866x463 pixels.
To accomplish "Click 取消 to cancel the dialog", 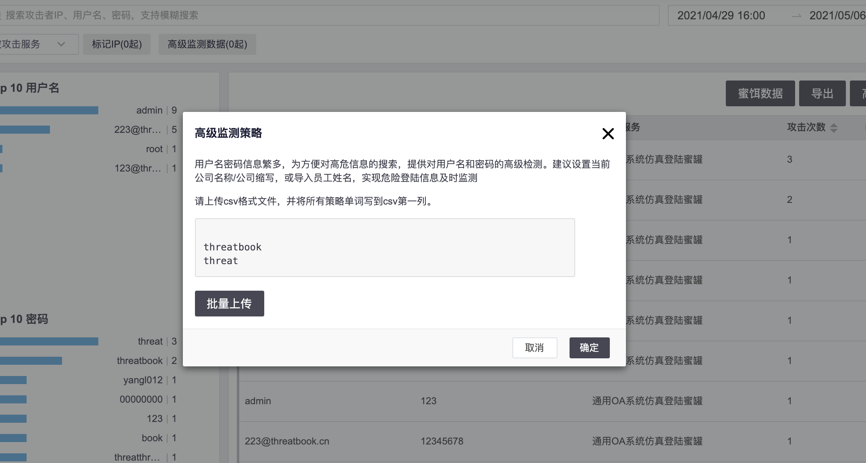I will (x=535, y=347).
